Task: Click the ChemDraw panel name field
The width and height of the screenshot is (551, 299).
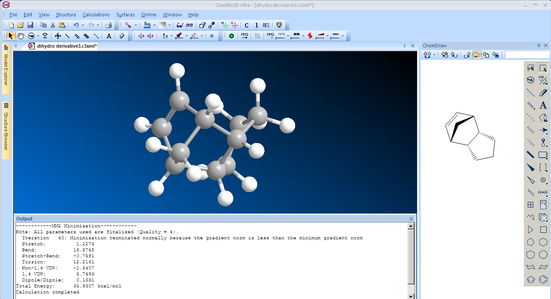Action: (527, 55)
